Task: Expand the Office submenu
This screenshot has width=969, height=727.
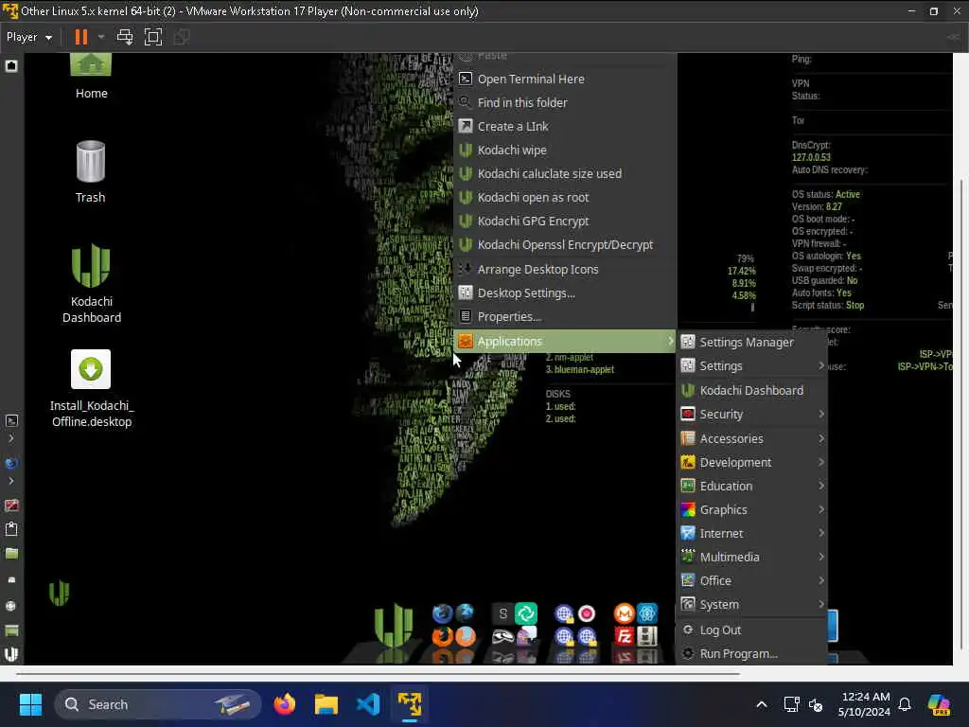Action: click(x=752, y=580)
